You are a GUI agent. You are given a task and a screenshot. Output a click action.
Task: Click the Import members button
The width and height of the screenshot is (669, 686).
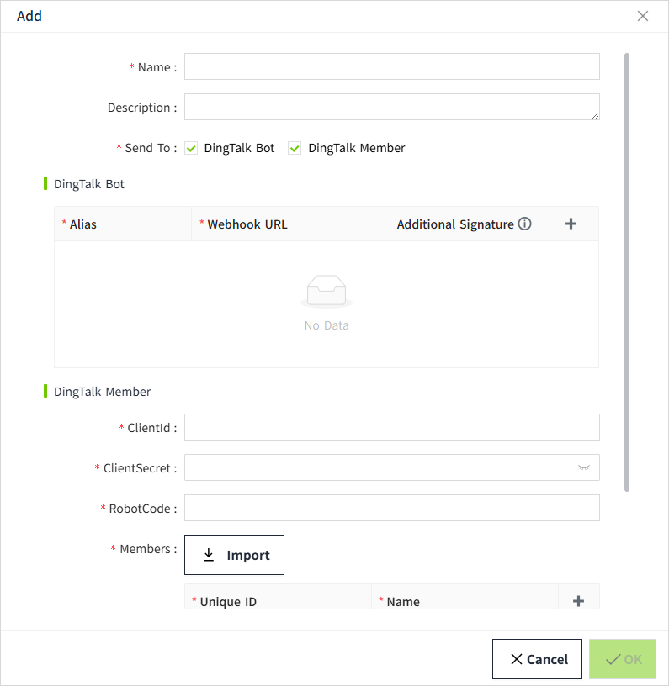tap(234, 555)
